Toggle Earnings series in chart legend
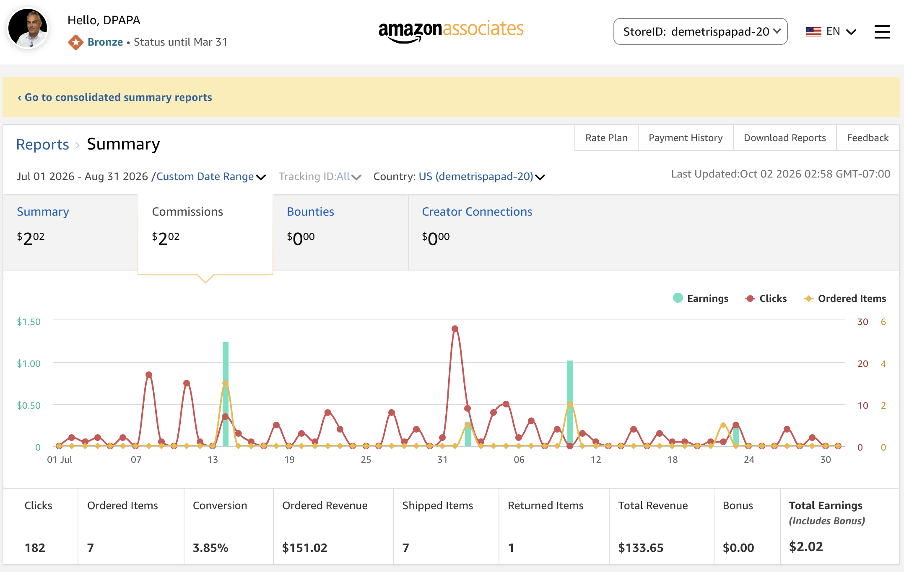This screenshot has height=572, width=904. (x=701, y=298)
